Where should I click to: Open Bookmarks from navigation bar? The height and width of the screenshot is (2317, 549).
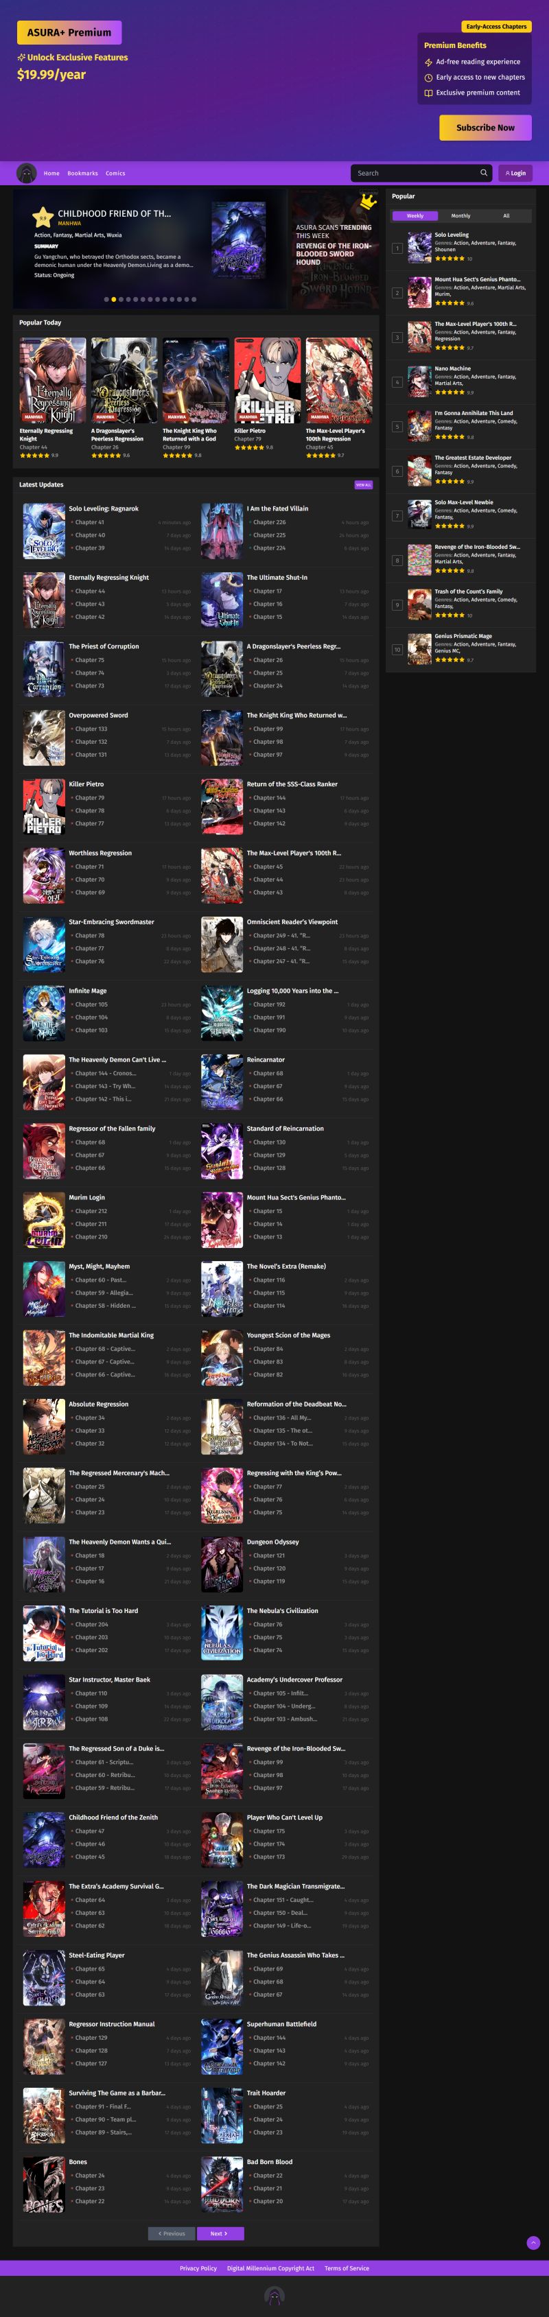pos(83,173)
